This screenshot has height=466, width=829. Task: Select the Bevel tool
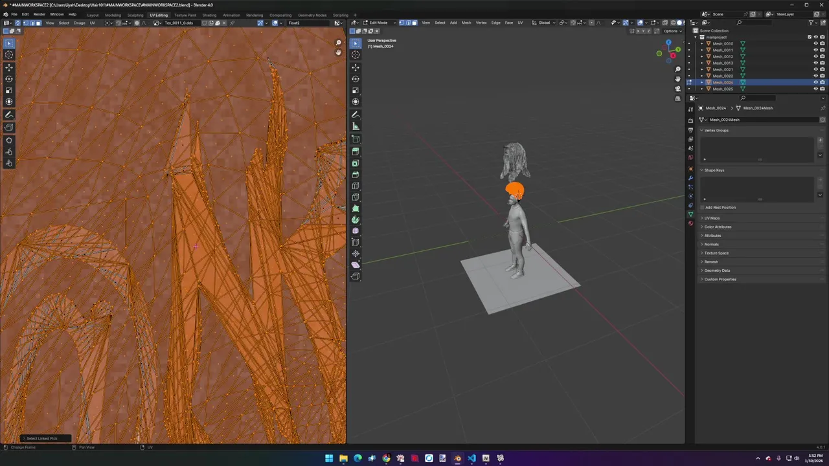tap(356, 175)
